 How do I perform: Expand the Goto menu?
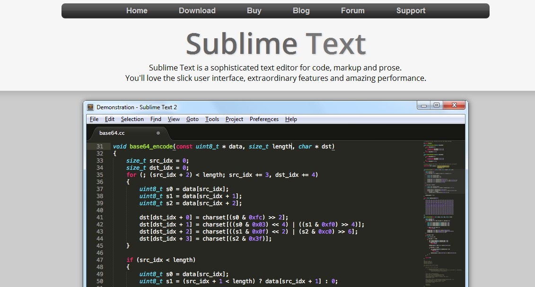tap(192, 119)
